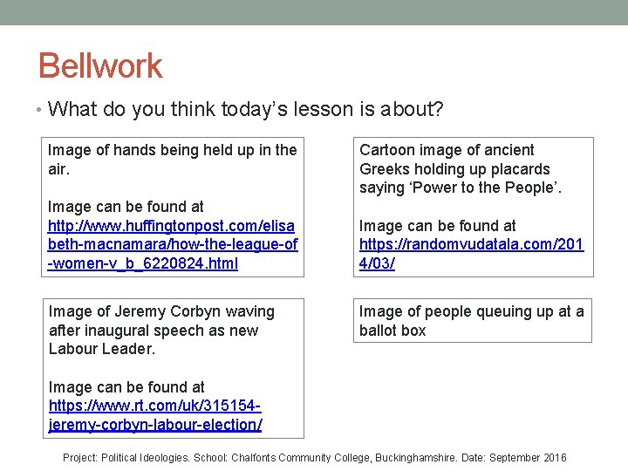Open the rt.com Jeremy Corbyn link
The width and height of the screenshot is (628, 471).
point(155,415)
